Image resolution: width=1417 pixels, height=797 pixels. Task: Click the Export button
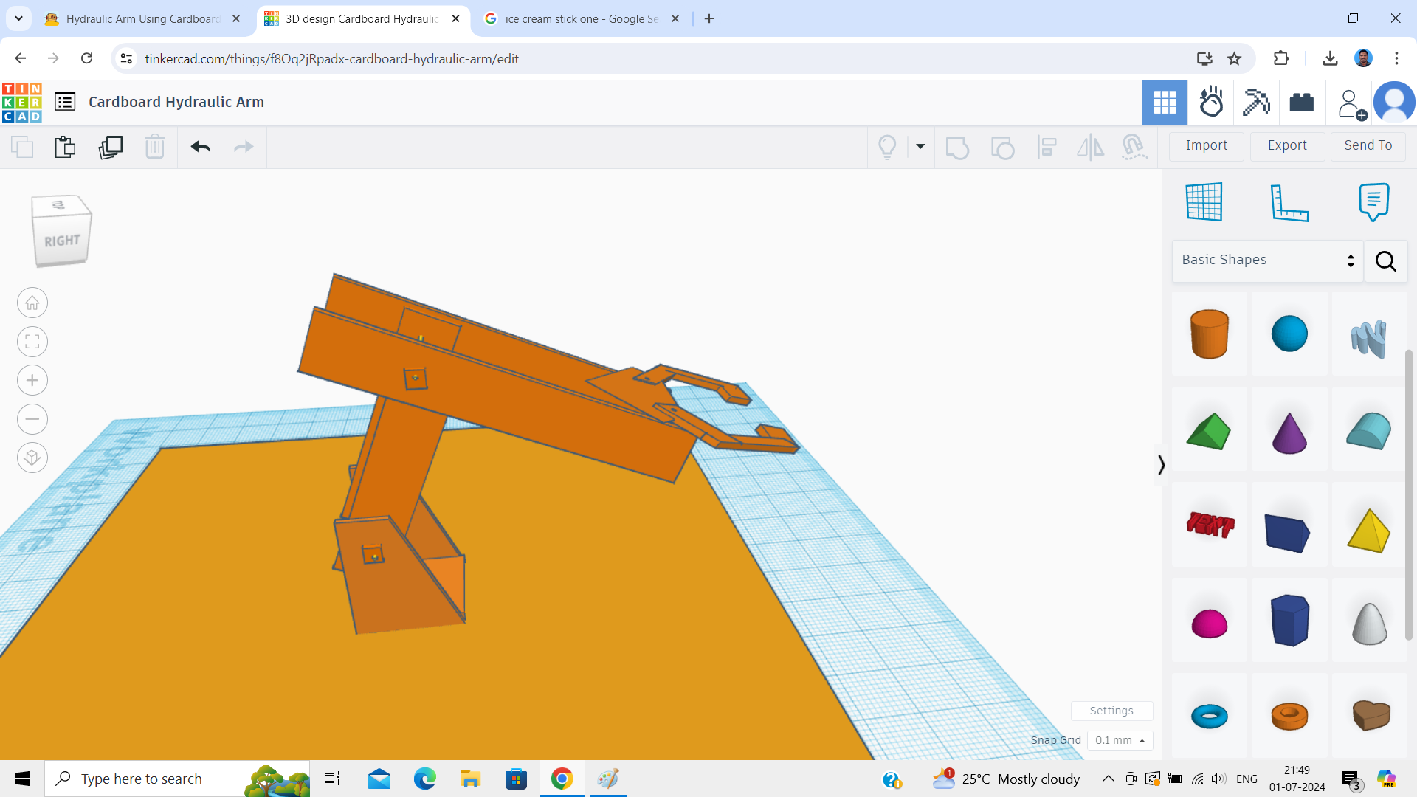click(x=1287, y=145)
